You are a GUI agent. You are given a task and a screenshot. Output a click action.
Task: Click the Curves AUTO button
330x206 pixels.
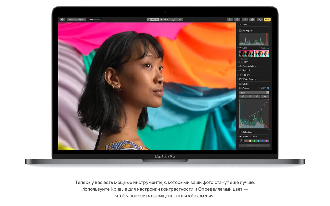(x=264, y=88)
